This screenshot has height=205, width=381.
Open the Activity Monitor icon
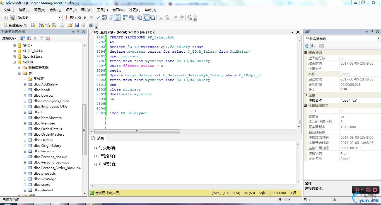point(91,25)
